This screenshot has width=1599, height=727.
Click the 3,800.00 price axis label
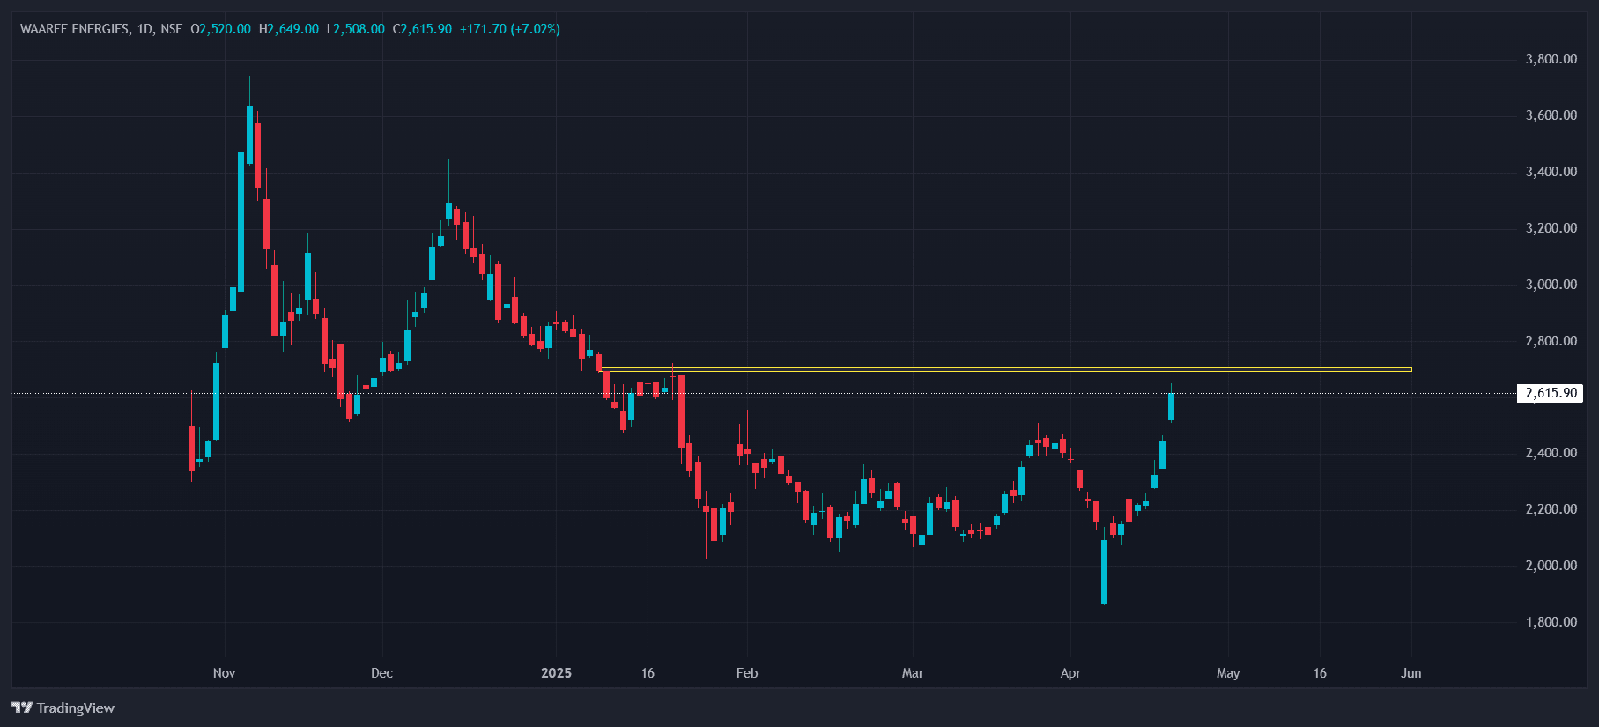1551,59
